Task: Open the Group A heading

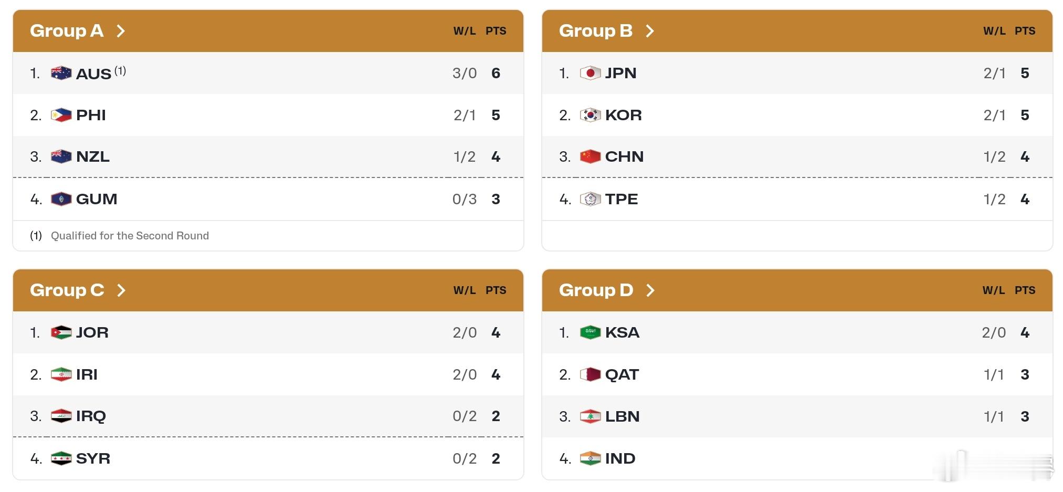Action: (x=67, y=31)
